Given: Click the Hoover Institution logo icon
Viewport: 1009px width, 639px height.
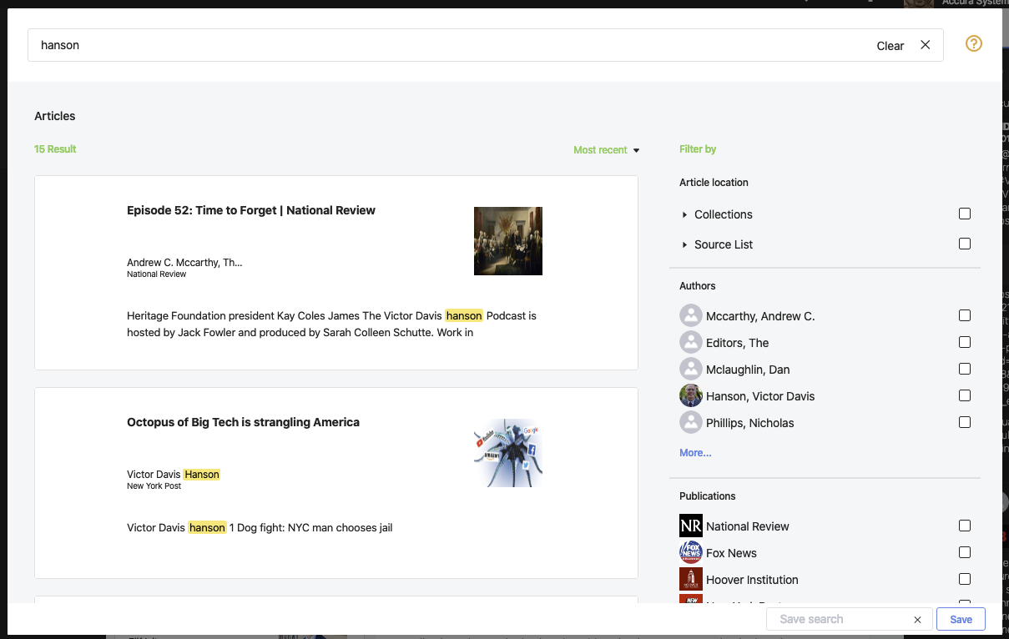Looking at the screenshot, I should pyautogui.click(x=691, y=579).
